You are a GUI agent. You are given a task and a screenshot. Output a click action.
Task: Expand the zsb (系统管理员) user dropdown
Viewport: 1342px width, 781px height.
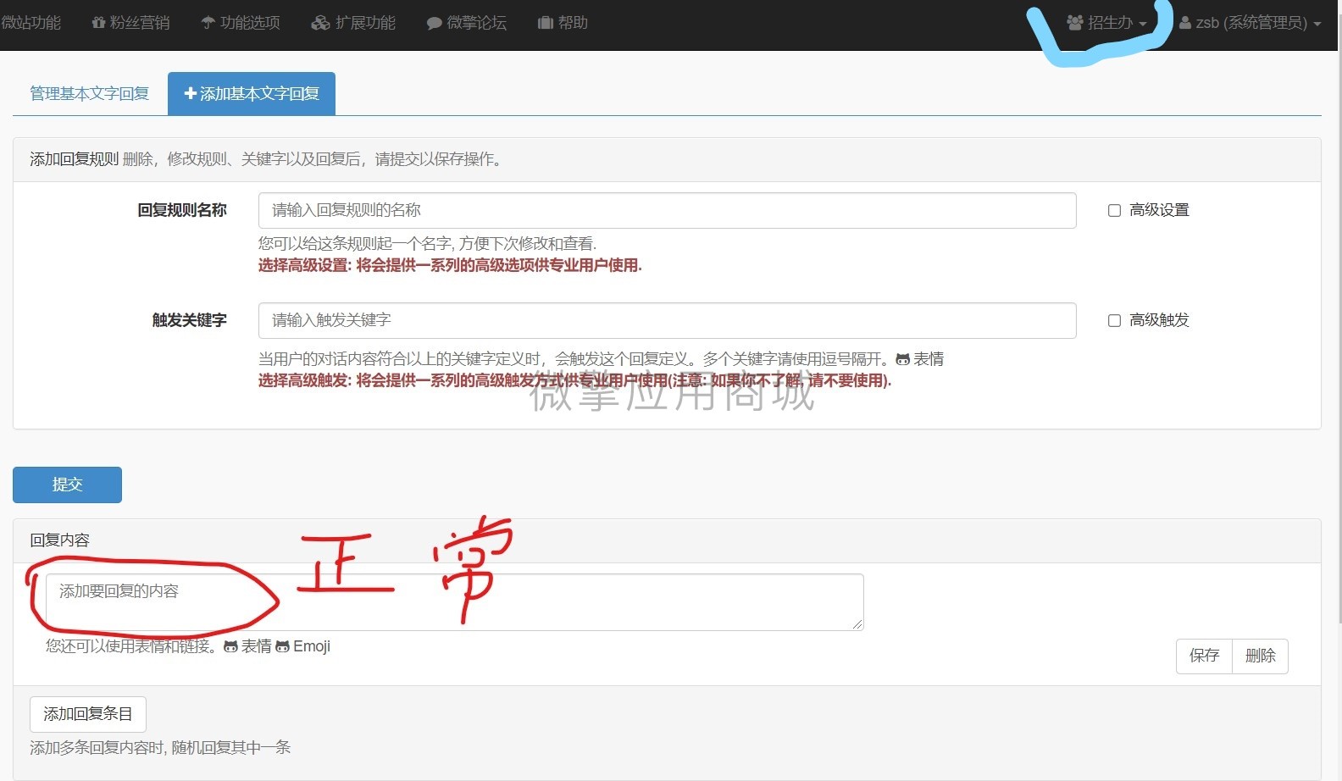tap(1250, 23)
